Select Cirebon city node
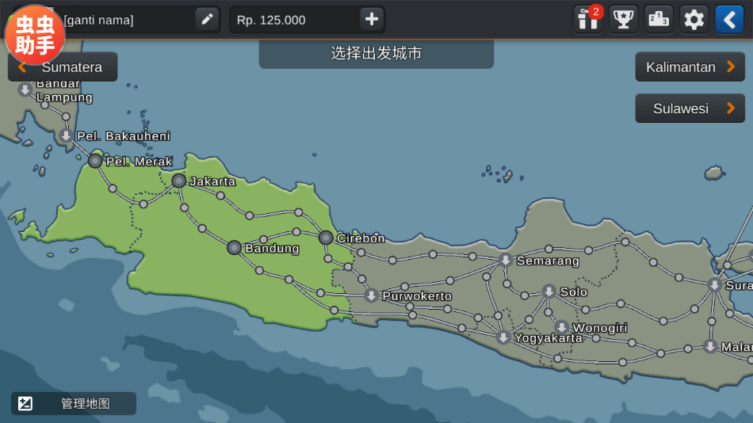The width and height of the screenshot is (753, 423). tap(326, 238)
